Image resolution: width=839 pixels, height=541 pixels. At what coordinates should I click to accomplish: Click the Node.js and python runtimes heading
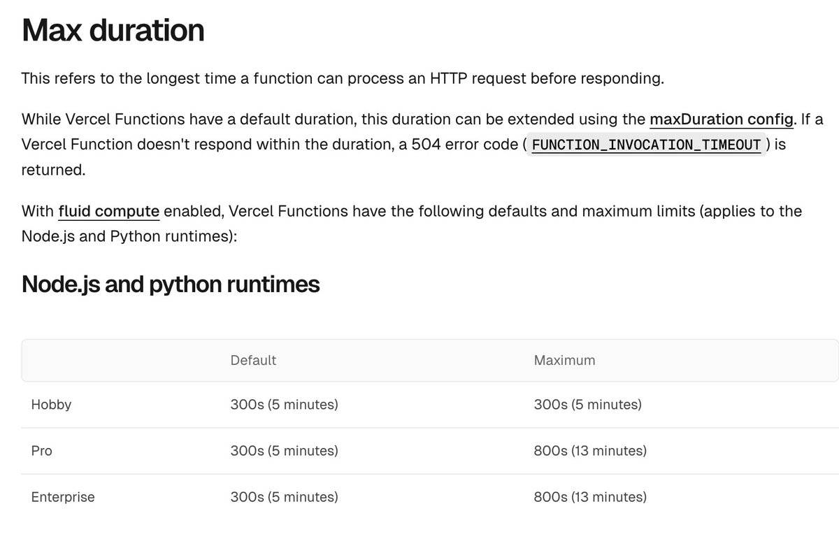coord(171,284)
